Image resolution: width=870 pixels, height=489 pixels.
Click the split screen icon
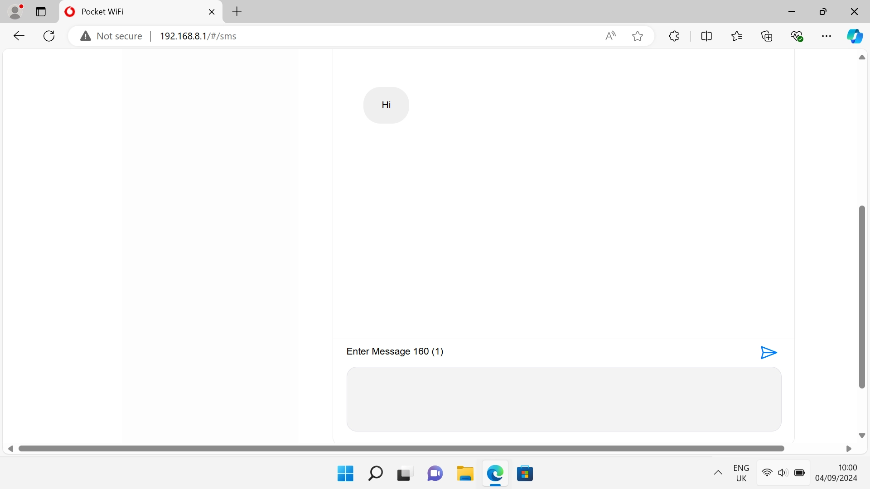pos(707,36)
